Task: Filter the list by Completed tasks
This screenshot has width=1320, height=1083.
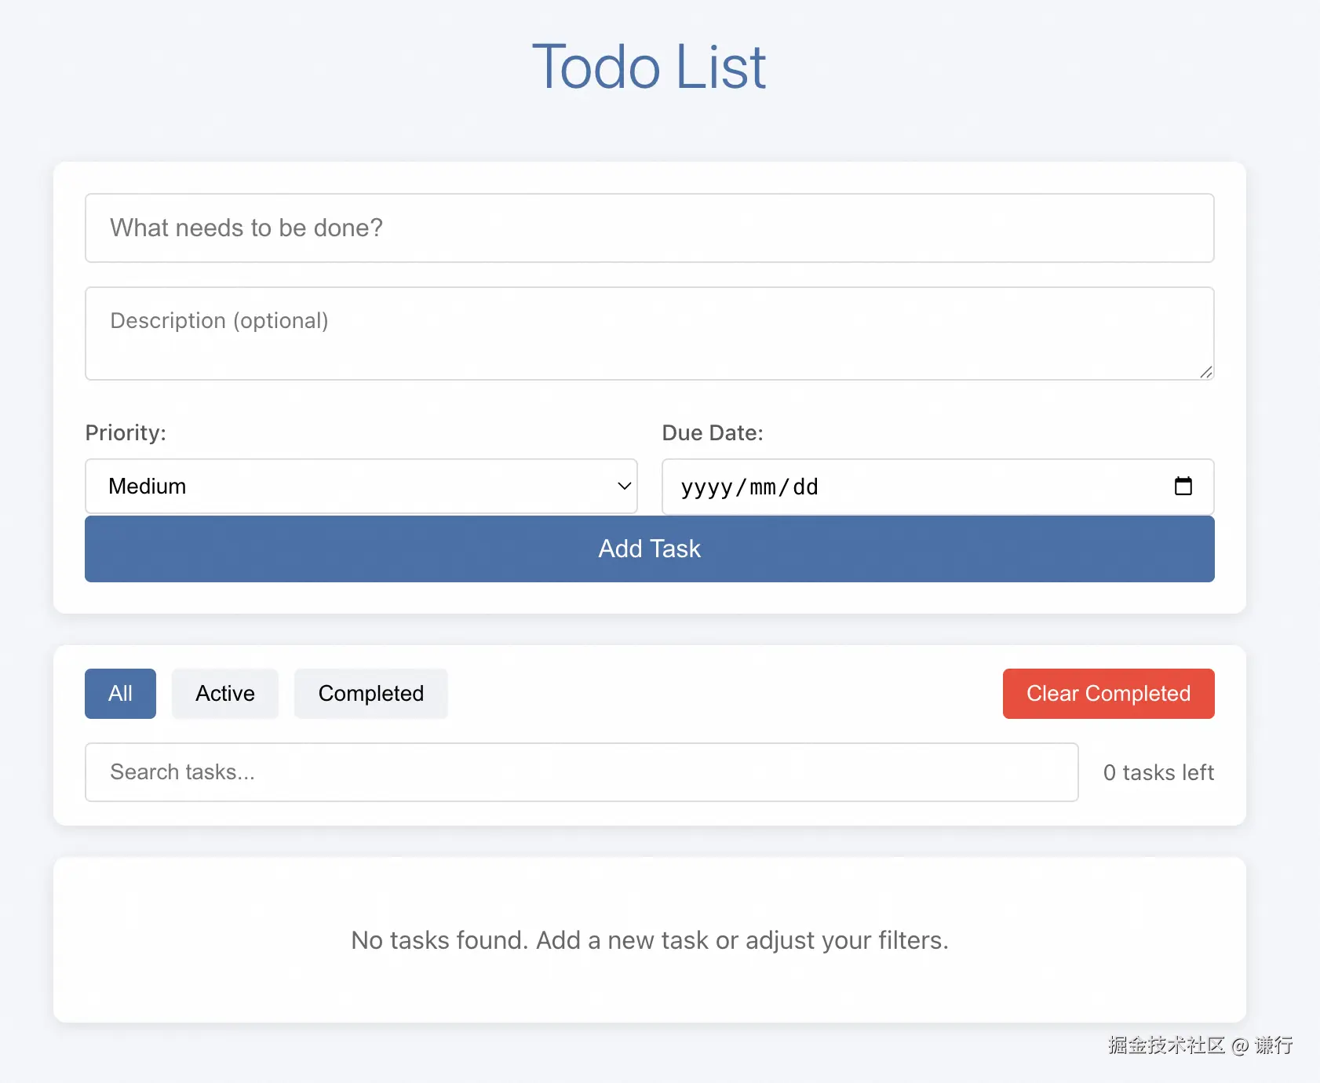Action: [x=370, y=694]
